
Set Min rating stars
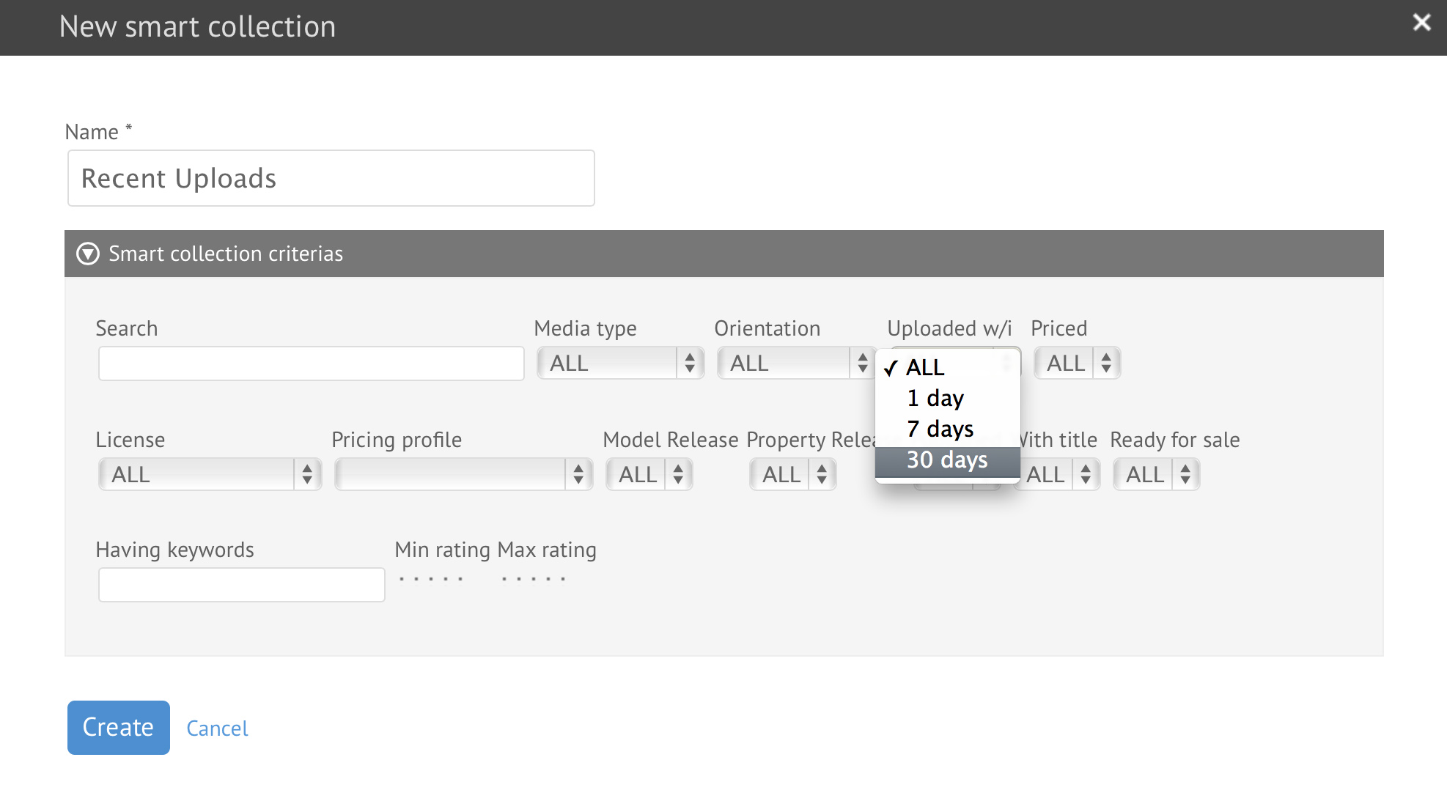click(x=431, y=579)
